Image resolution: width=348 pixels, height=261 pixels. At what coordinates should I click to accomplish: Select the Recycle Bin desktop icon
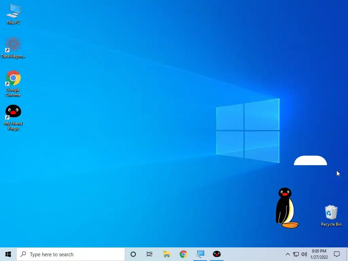coord(331,216)
